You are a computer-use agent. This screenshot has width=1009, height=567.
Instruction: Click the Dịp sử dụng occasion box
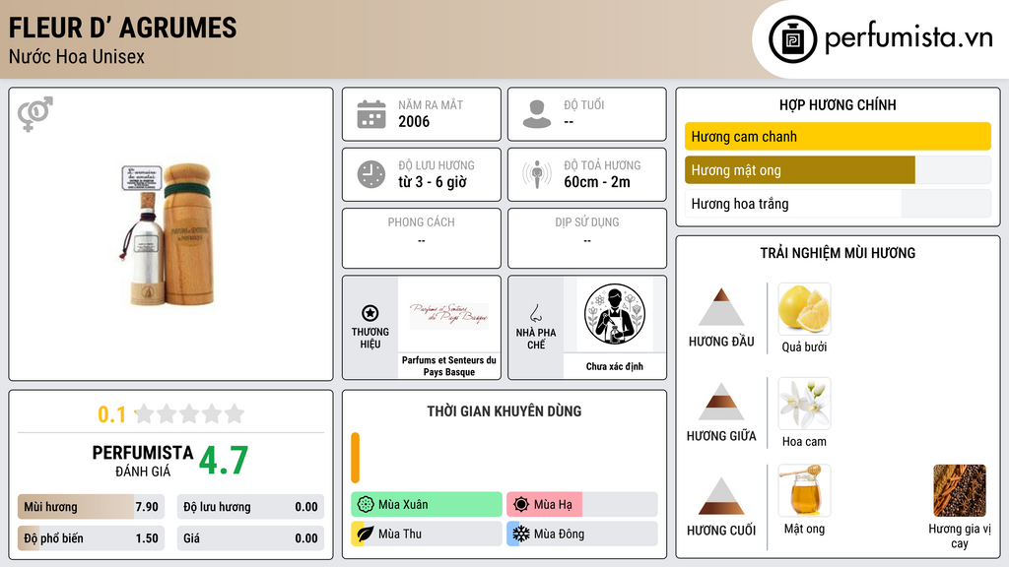click(587, 238)
